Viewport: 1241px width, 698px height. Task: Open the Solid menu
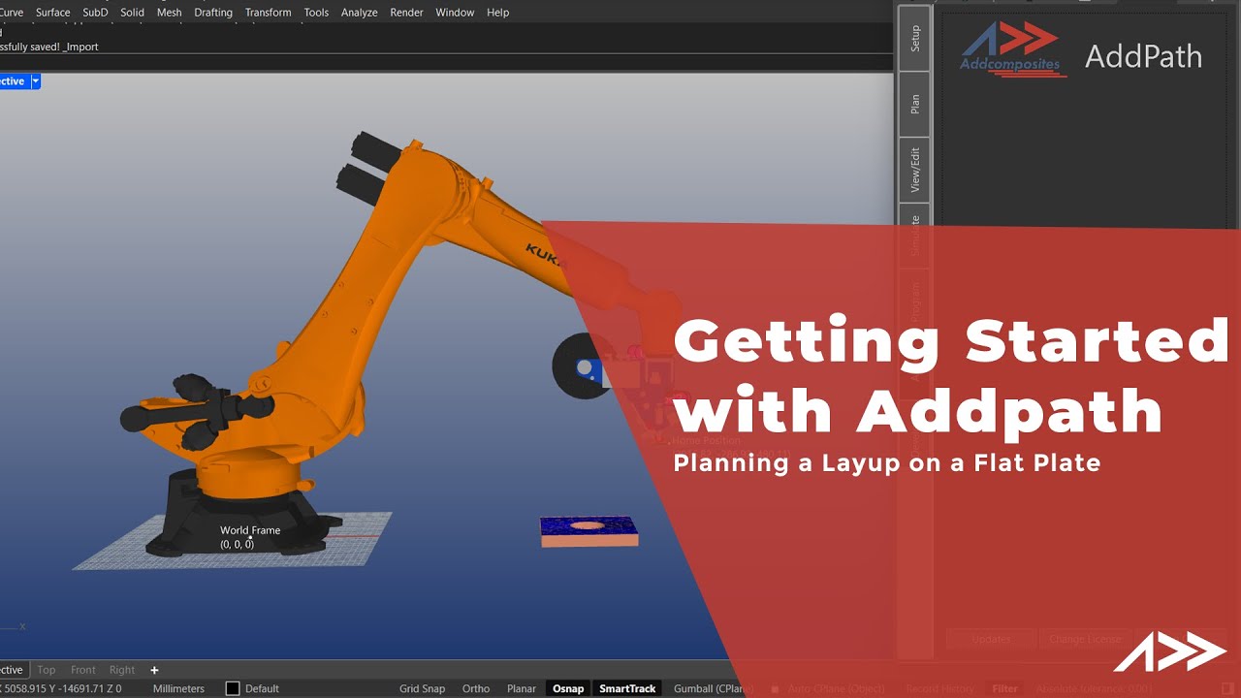(x=132, y=13)
